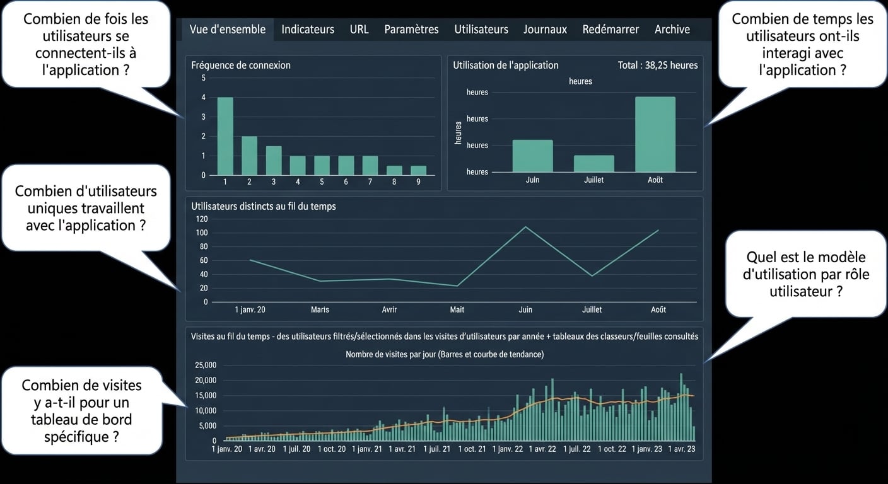The width and height of the screenshot is (888, 484).
Task: Click the tallest bar near 1 avr. 23
Action: click(681, 407)
